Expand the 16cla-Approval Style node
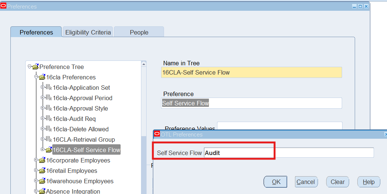Screen dimensions: 387x194 click(43, 109)
